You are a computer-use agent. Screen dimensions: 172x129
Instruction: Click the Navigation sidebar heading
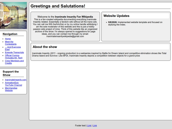(10, 34)
